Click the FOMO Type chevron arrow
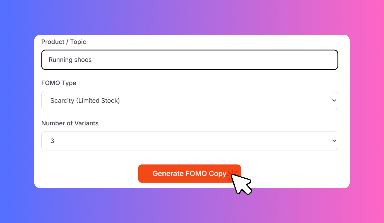Image resolution: width=384 pixels, height=223 pixels. pos(334,100)
